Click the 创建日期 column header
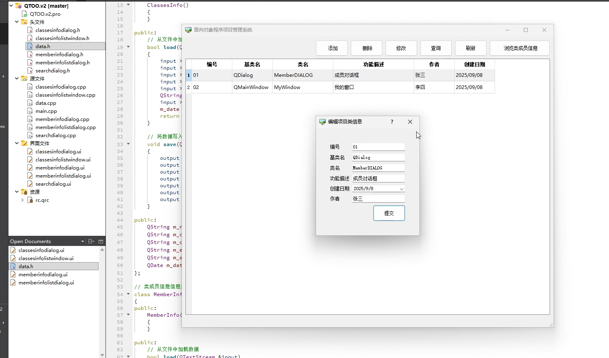 (474, 64)
